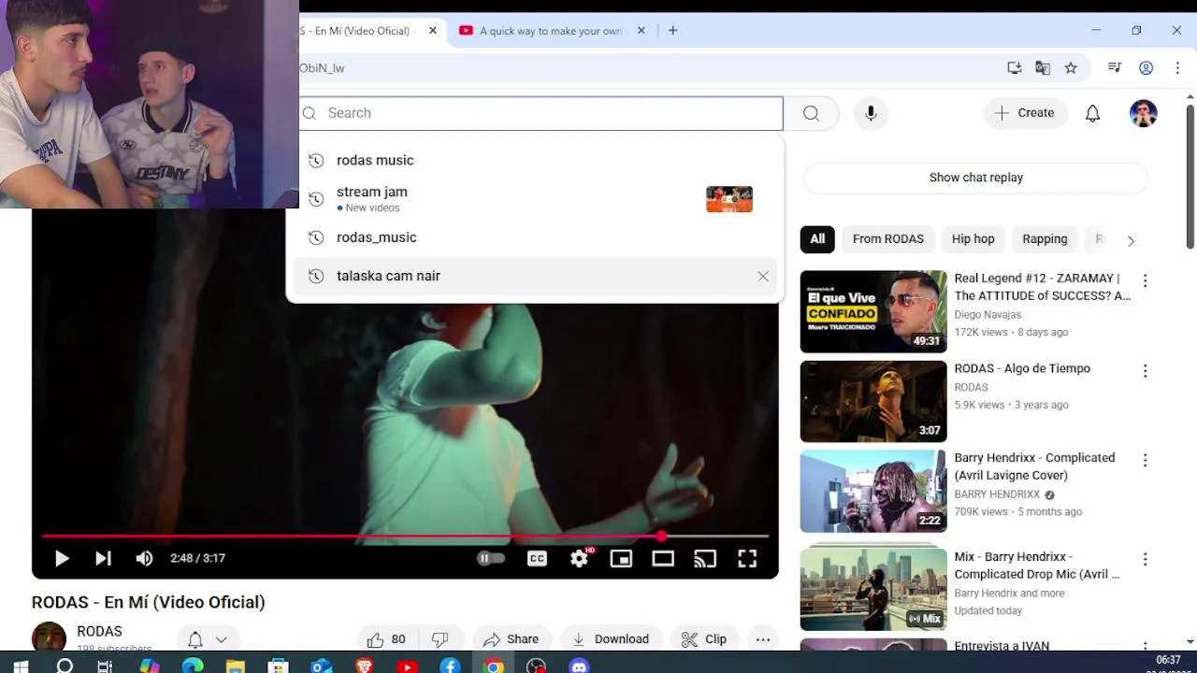Cast video to TV
This screenshot has width=1197, height=673.
[705, 558]
